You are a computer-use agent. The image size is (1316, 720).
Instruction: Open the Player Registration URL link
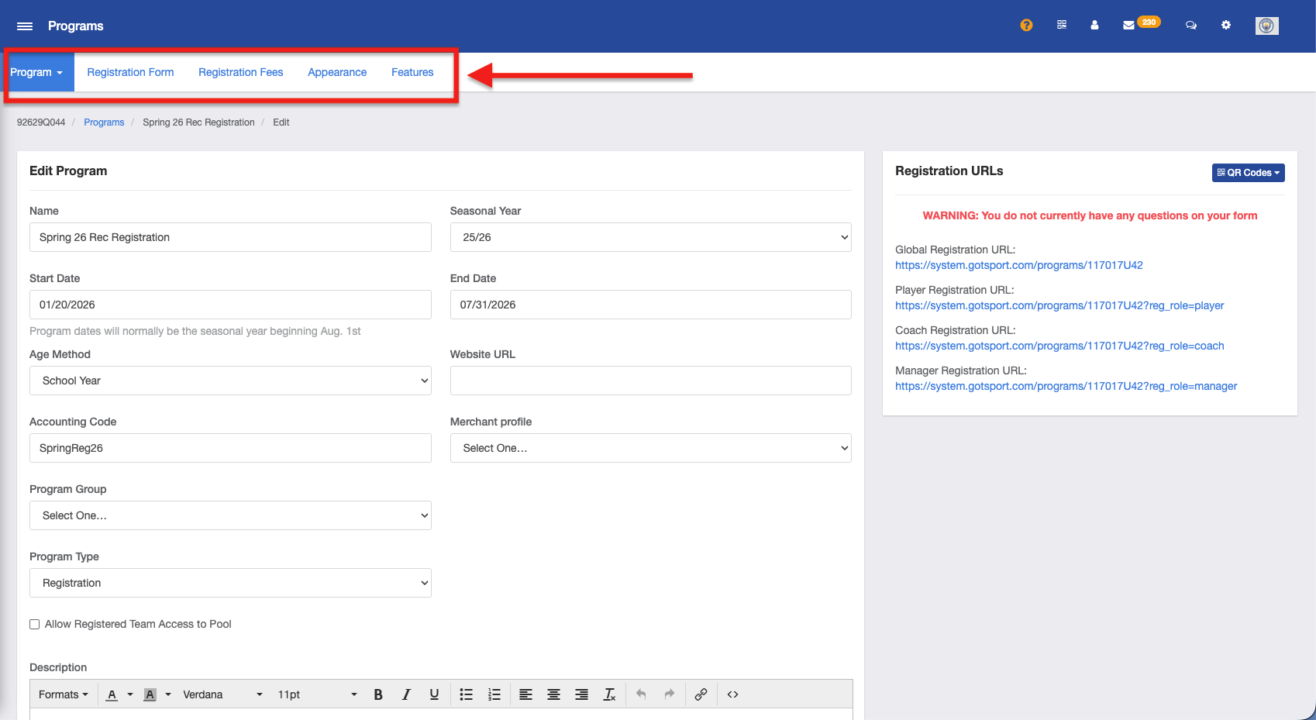(1059, 305)
